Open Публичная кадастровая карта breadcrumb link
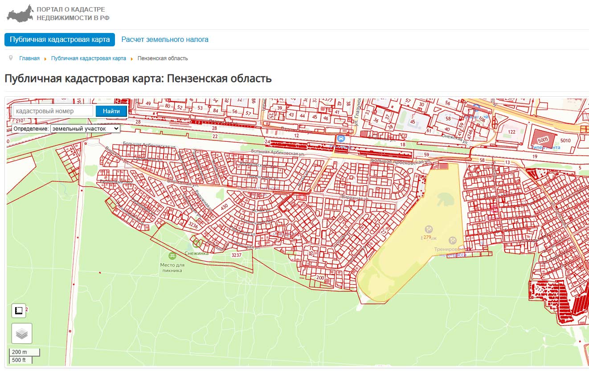Viewport: 589px width, 378px height. (x=89, y=58)
